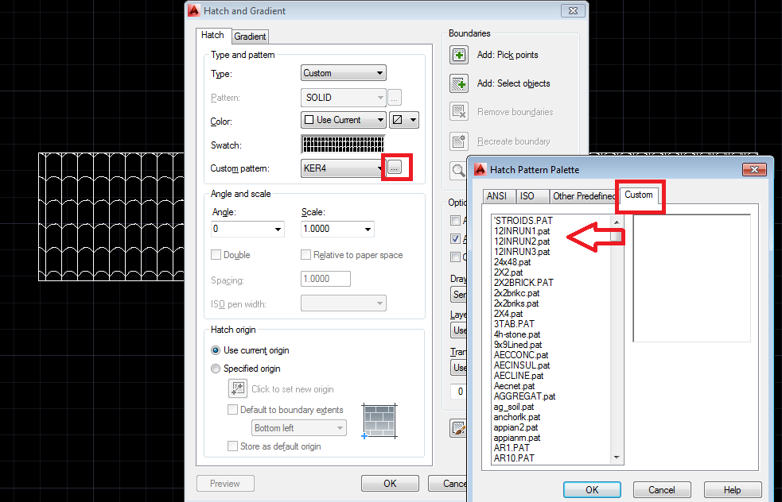Click the Help button in Hatch Pattern Palette
Image resolution: width=782 pixels, height=502 pixels.
732,489
